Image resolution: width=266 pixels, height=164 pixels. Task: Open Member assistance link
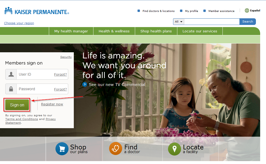[x=221, y=11]
